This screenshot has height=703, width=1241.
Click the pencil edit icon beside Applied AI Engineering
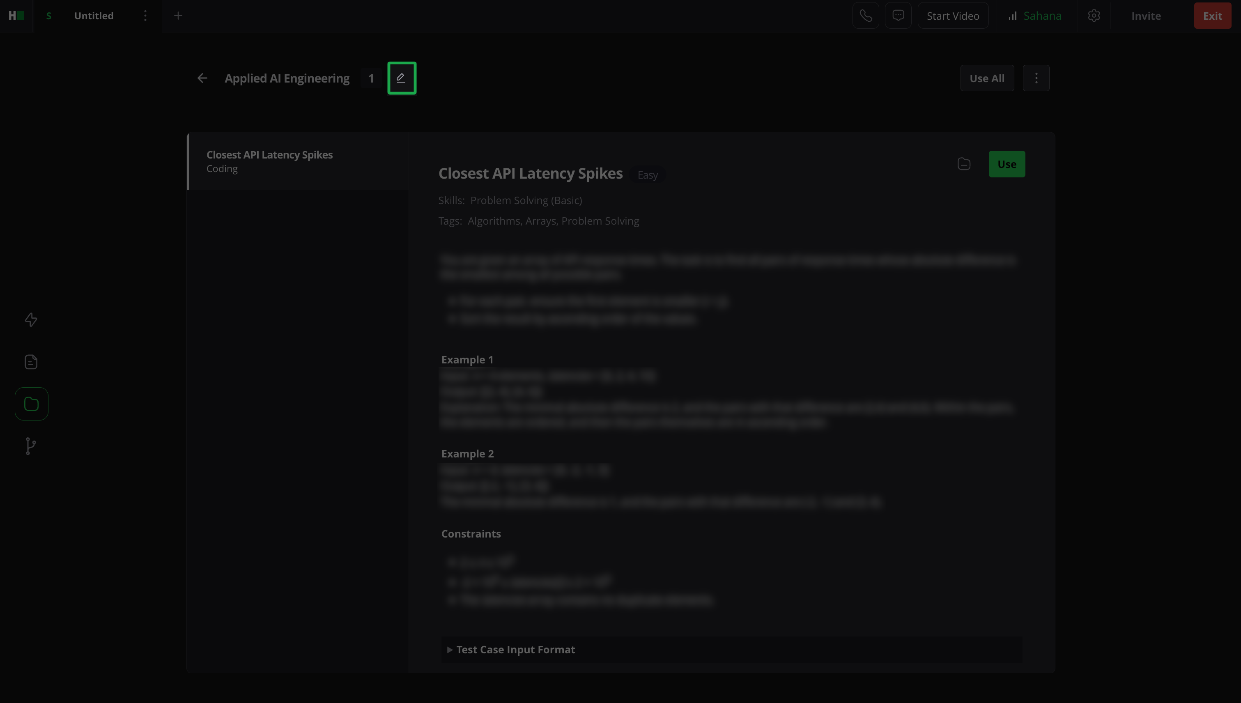[401, 78]
